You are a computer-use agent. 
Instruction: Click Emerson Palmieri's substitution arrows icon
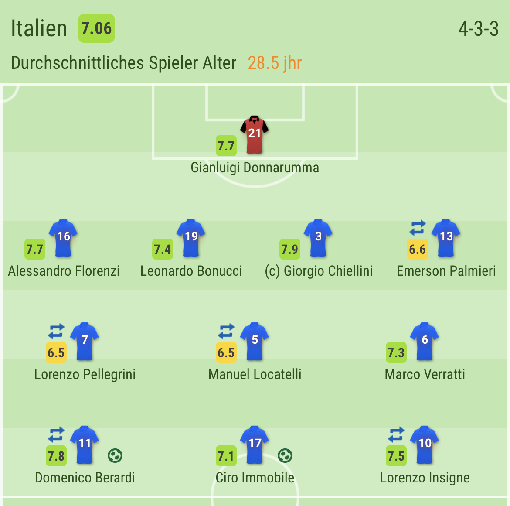[417, 228]
